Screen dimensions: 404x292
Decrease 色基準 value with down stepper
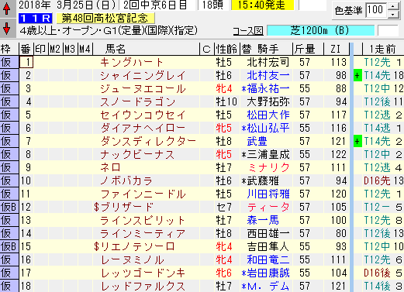coord(393,14)
